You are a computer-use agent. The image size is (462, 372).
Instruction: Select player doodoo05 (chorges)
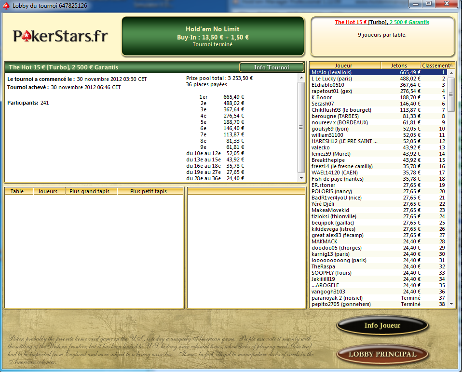click(379, 248)
